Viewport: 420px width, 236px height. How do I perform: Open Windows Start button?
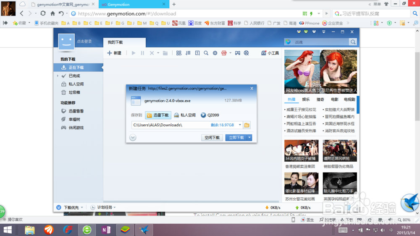[8, 230]
